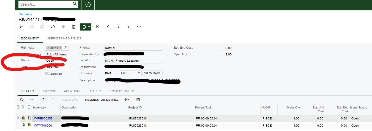Open Ref. Nbr. lookup magnifier
Viewport: 372px width, 131px height.
click(66, 47)
